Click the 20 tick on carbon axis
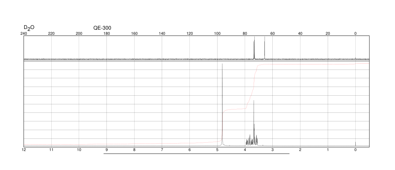Viewport: 395px width, 170px height. coord(328,33)
